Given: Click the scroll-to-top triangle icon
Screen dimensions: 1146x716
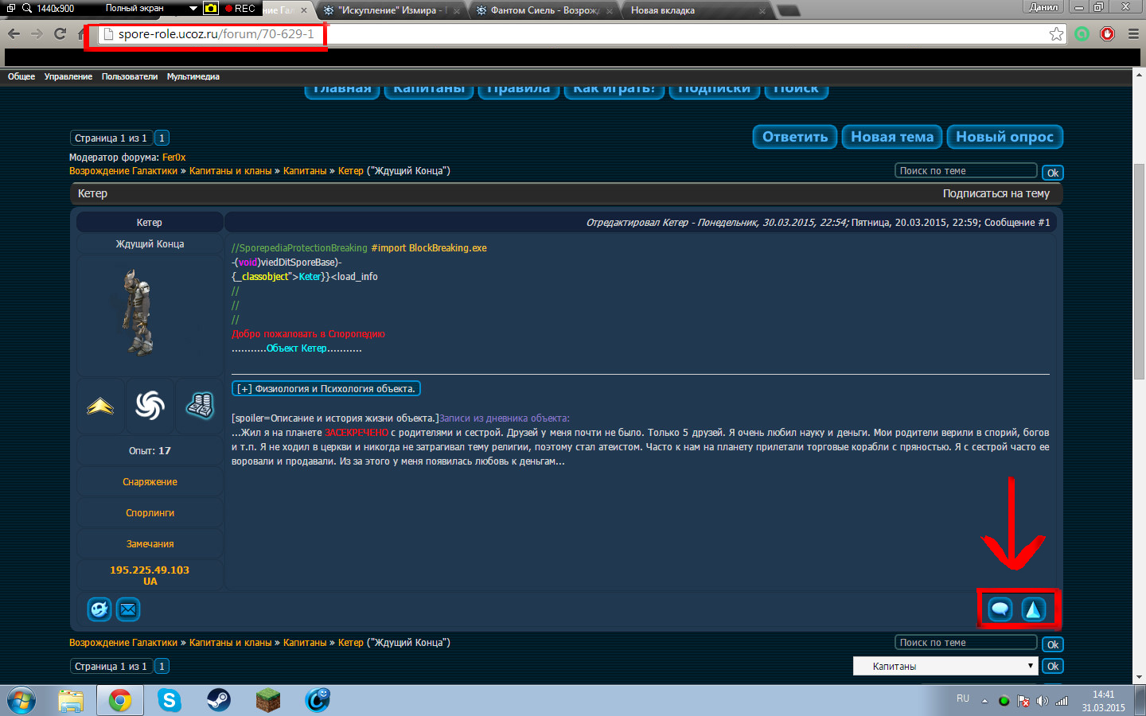Looking at the screenshot, I should tap(1033, 609).
